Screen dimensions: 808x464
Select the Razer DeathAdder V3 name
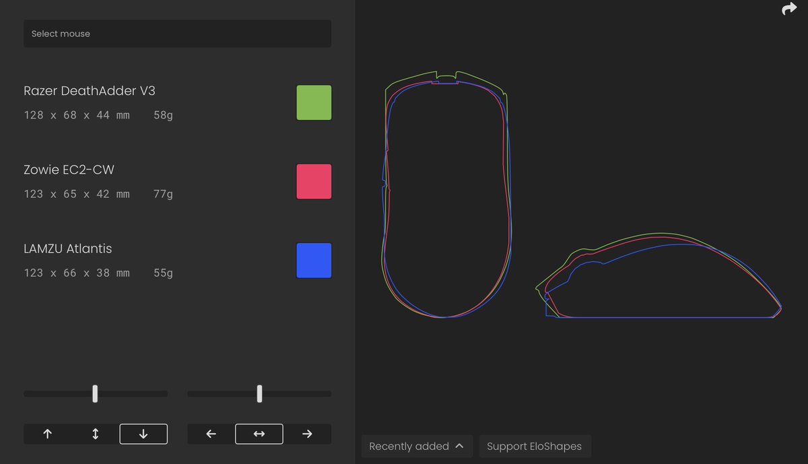(90, 91)
